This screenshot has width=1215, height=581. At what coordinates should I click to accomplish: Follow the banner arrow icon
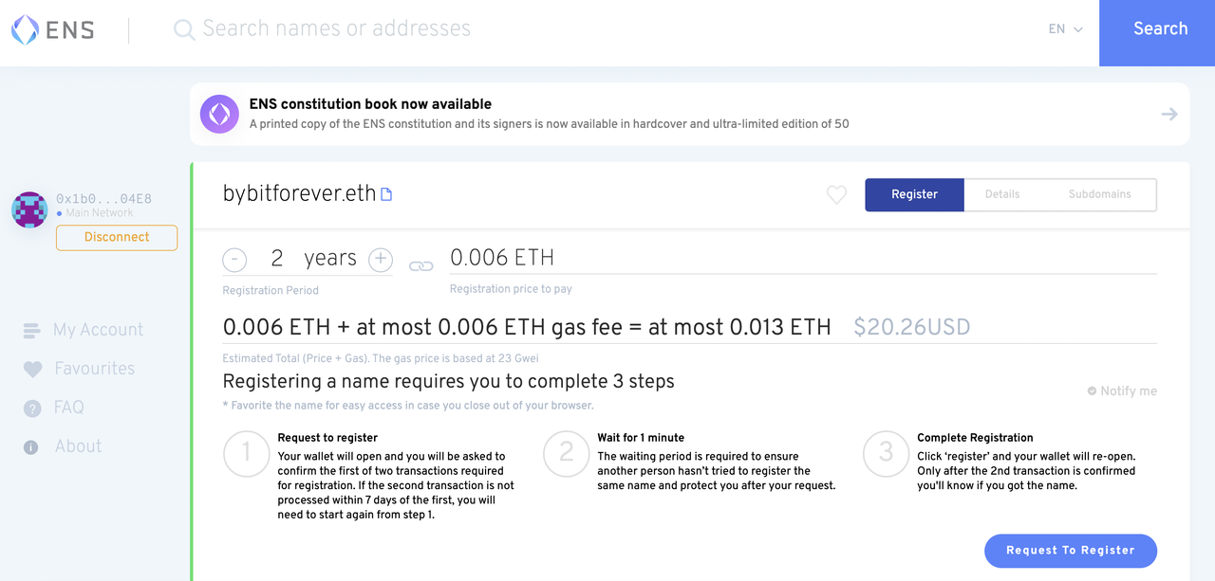click(x=1169, y=114)
